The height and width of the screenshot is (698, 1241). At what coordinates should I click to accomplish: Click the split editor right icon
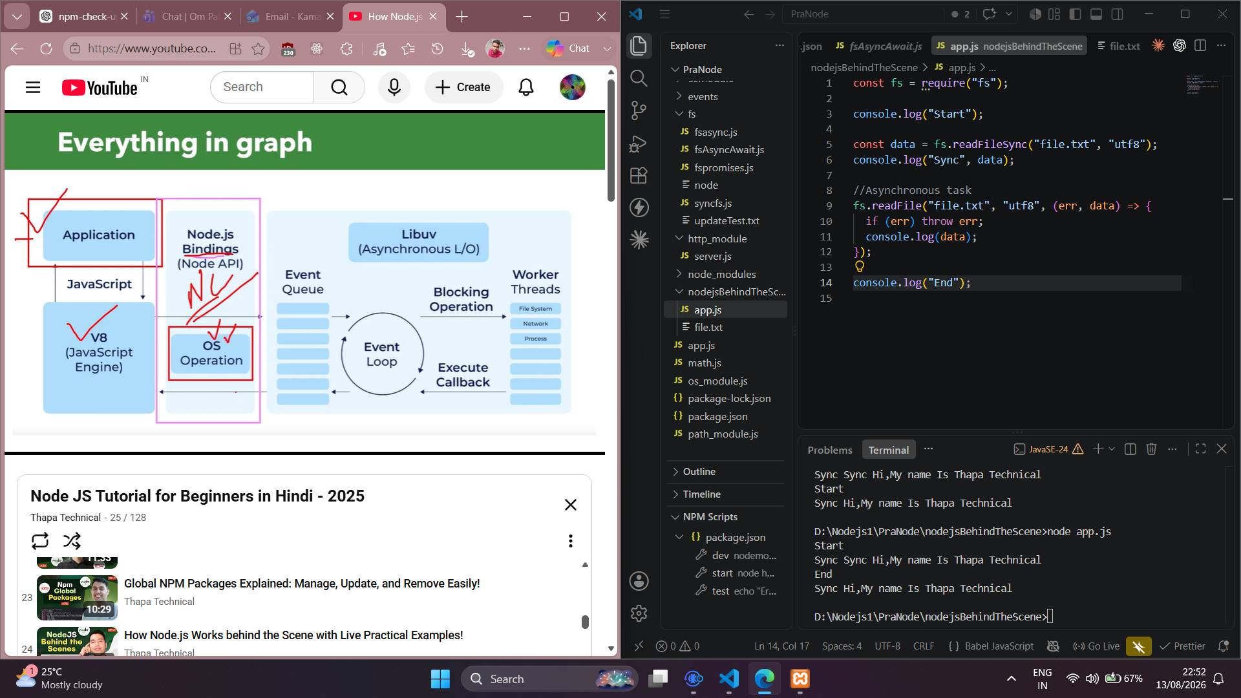pyautogui.click(x=1200, y=45)
